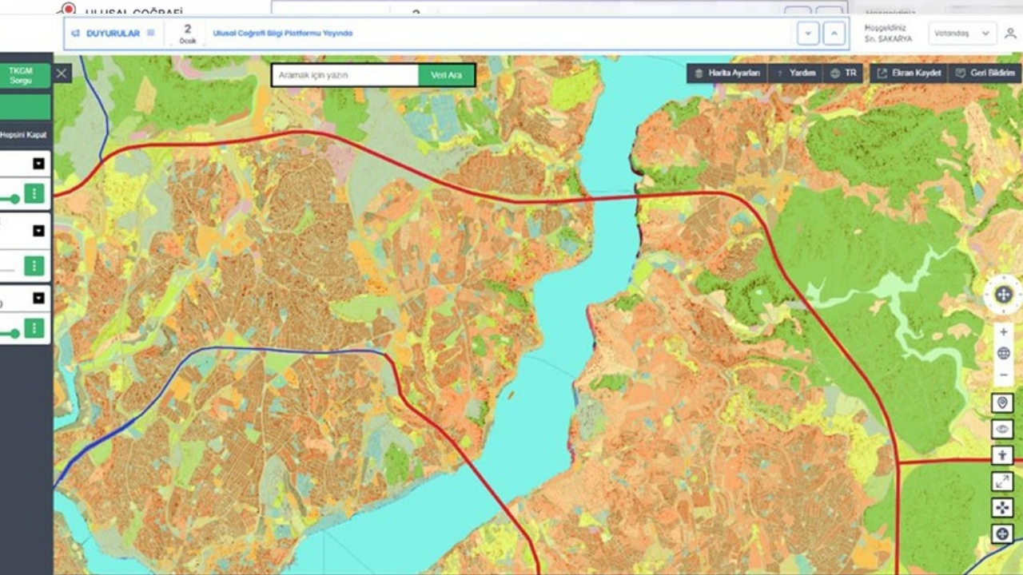
Task: Open the Yardım help menu
Action: coord(795,73)
